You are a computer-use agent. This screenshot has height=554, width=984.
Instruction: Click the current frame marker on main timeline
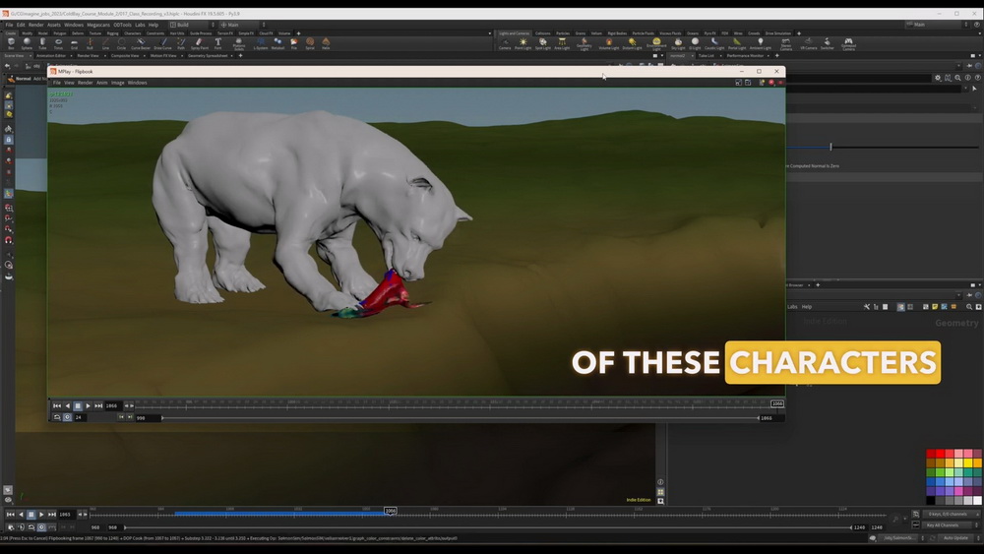[x=391, y=511]
